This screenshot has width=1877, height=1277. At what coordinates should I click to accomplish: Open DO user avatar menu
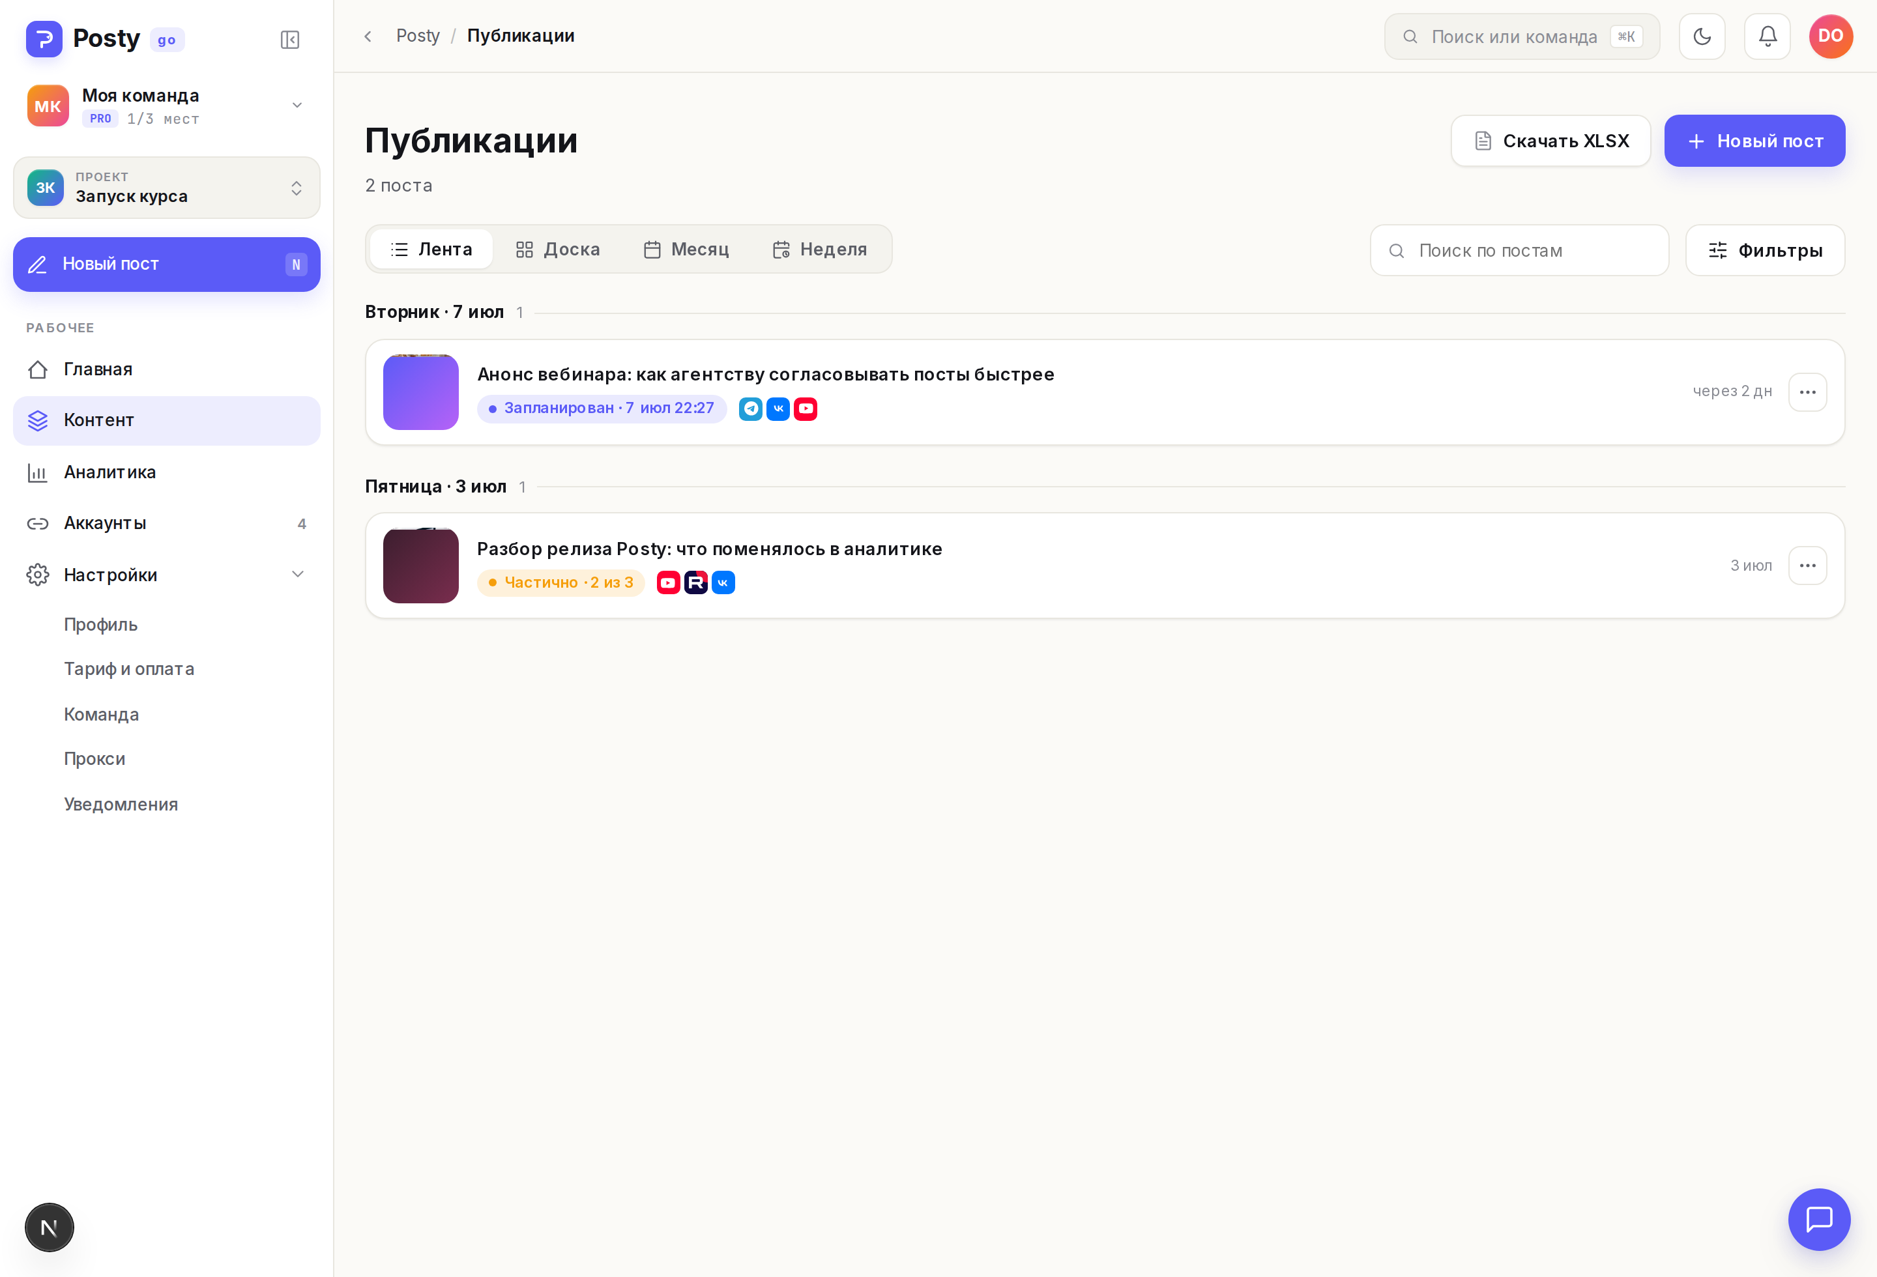[1831, 36]
